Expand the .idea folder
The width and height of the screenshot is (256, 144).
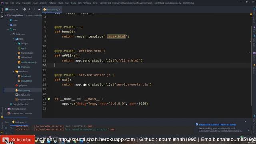click(8, 20)
